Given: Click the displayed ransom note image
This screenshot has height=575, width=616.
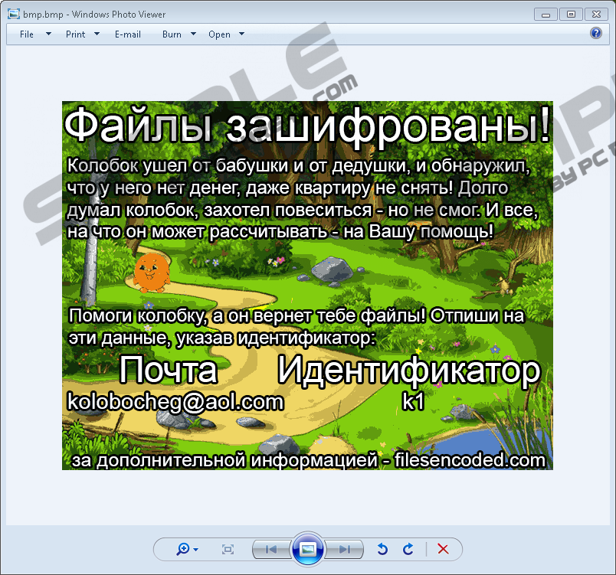Looking at the screenshot, I should 307,286.
